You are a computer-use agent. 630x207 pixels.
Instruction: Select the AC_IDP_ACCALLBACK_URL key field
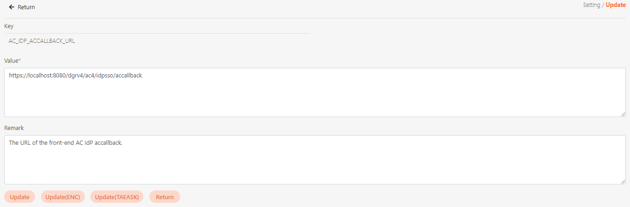coord(42,41)
